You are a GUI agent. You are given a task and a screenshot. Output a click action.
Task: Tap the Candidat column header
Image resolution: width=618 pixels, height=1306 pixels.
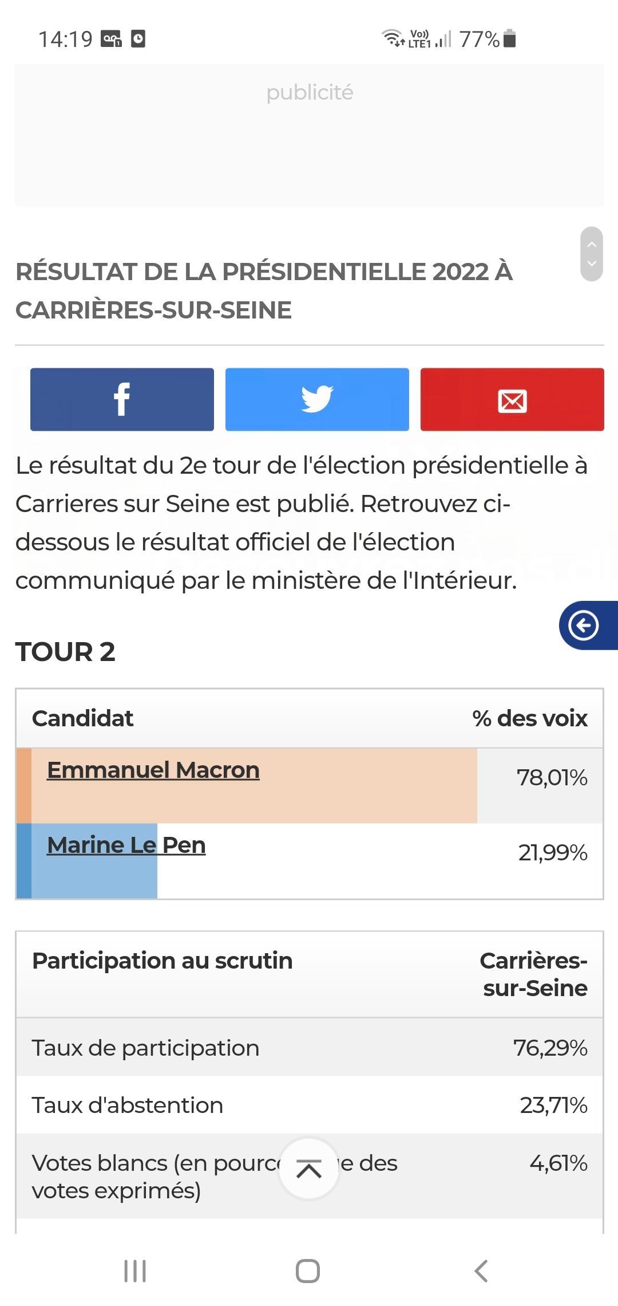(x=82, y=718)
